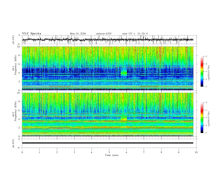Click the "Time (min)" axis title

112,155
